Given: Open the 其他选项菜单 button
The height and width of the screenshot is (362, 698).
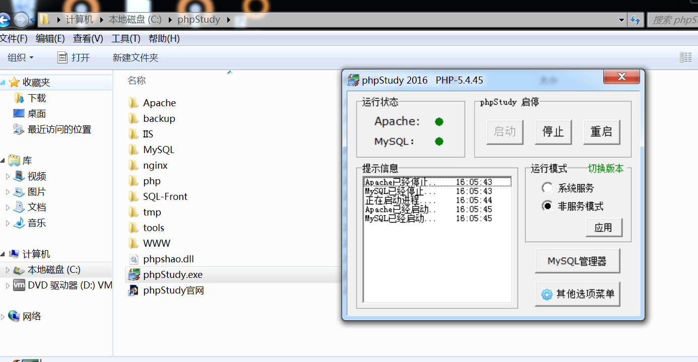Looking at the screenshot, I should (x=577, y=294).
